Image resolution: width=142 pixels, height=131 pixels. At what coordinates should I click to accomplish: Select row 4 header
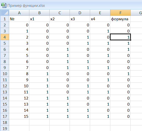[5, 37]
